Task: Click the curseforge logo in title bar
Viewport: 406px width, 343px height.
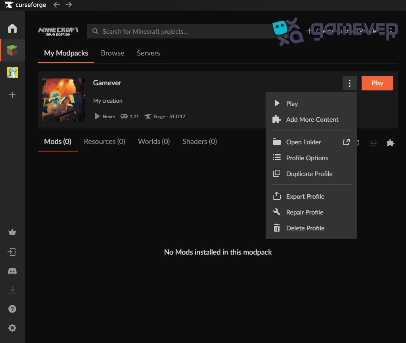Action: [25, 5]
